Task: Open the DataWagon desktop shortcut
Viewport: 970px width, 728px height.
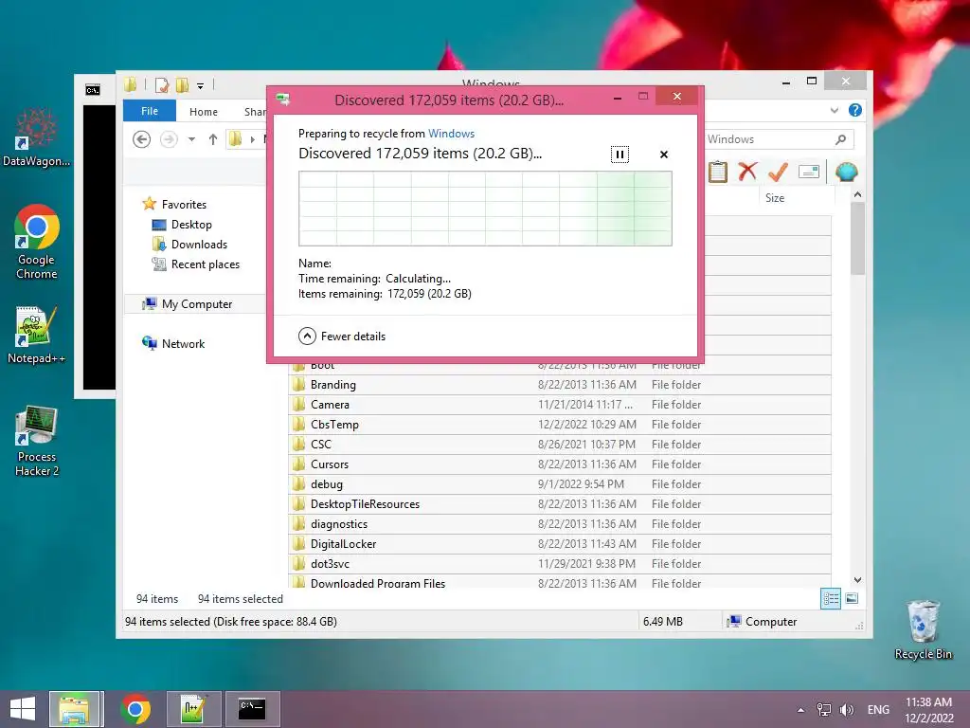Action: [37, 137]
